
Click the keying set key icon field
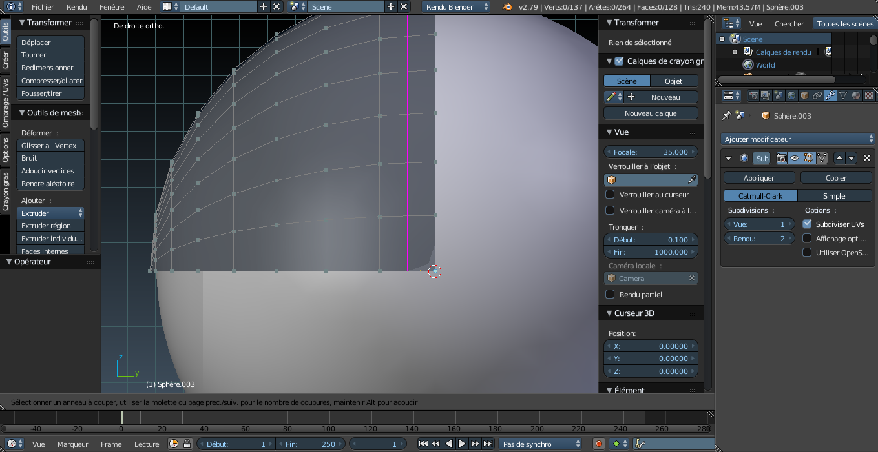pos(674,444)
